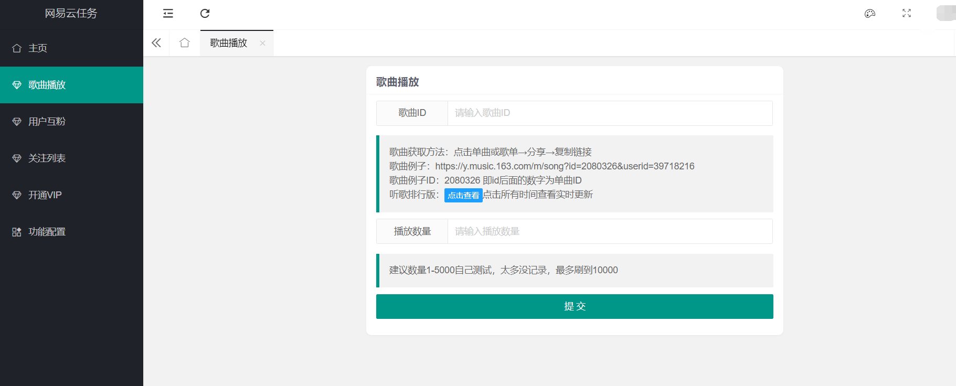Open 主页 in sidebar

(x=71, y=48)
